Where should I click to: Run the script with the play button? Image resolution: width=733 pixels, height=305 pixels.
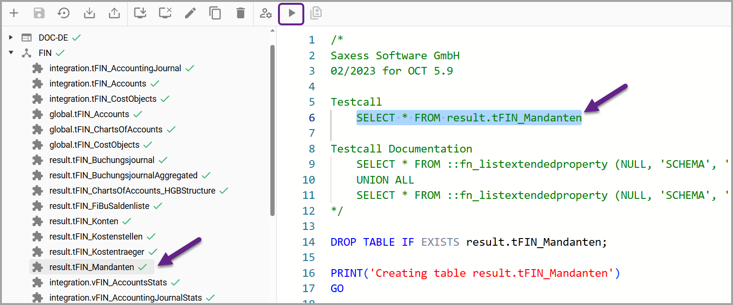pyautogui.click(x=291, y=13)
